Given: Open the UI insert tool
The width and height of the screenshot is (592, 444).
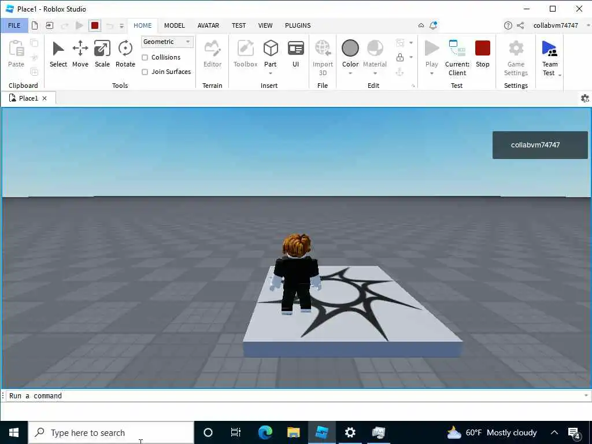Looking at the screenshot, I should pyautogui.click(x=295, y=54).
